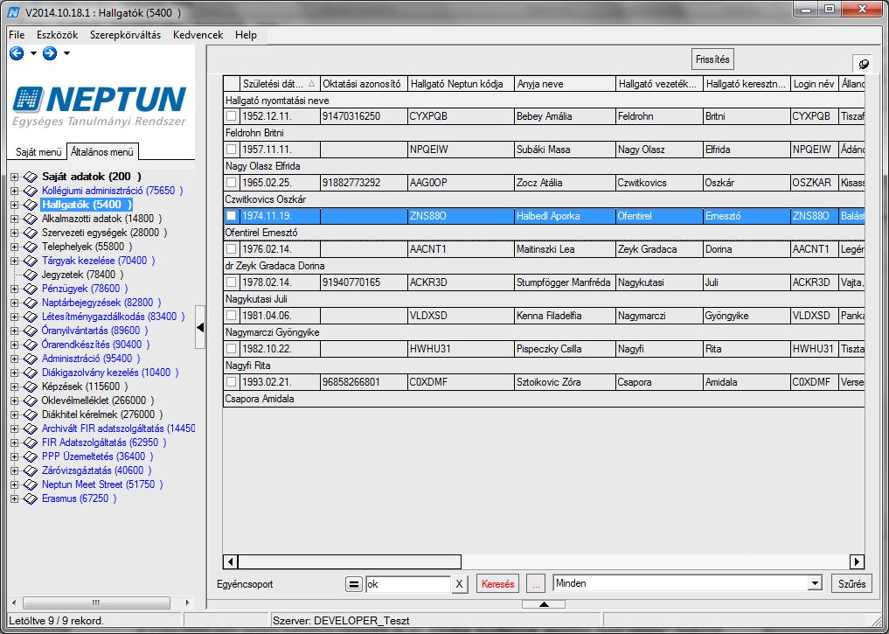Open the Minden filter dropdown

tap(815, 583)
